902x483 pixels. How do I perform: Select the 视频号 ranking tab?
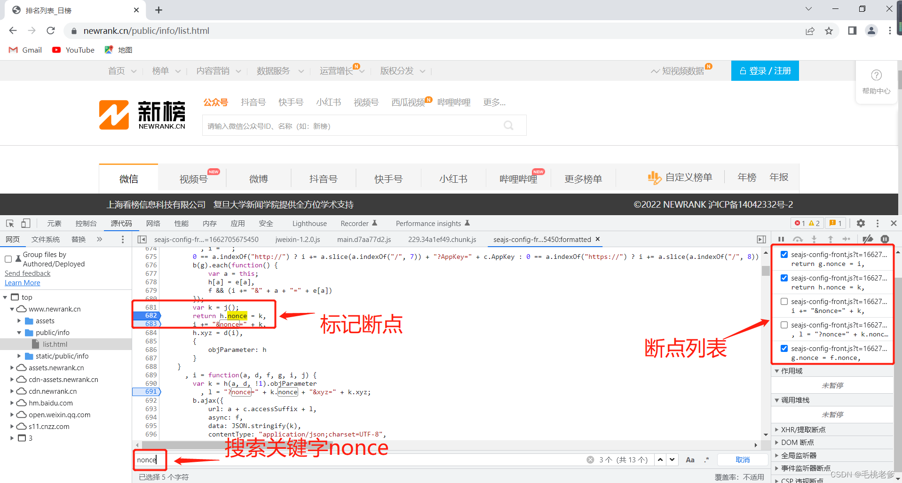point(193,179)
